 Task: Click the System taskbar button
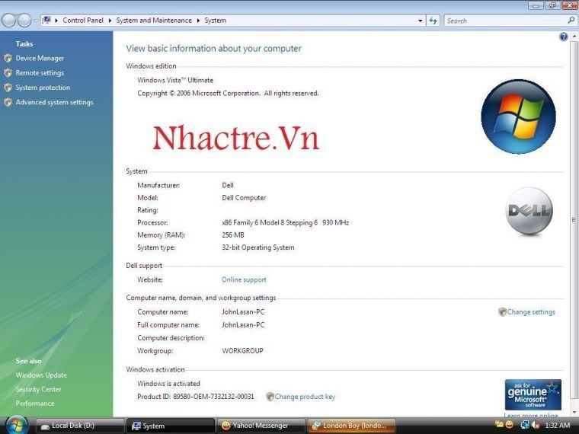pos(170,426)
